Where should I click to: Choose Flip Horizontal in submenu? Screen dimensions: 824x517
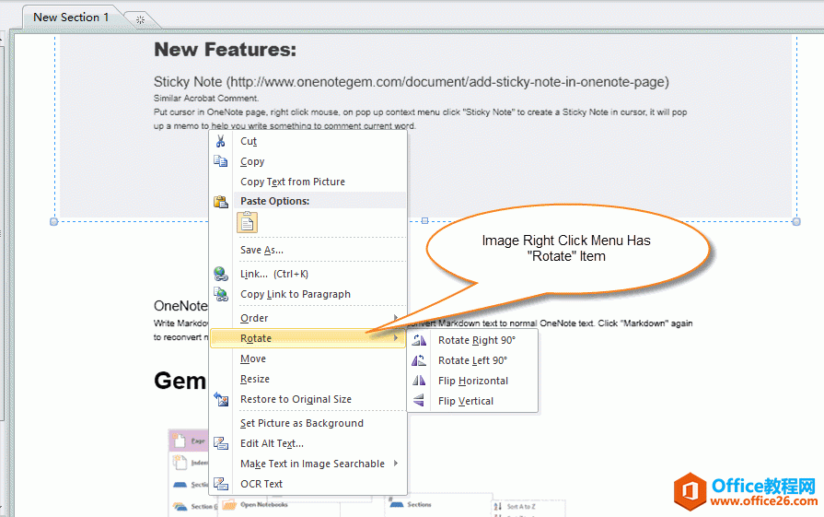pyautogui.click(x=472, y=381)
